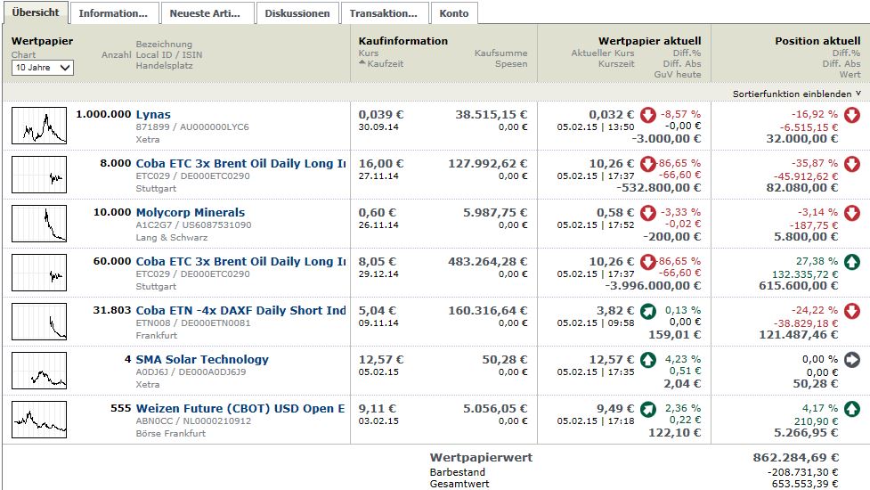The width and height of the screenshot is (870, 490).
Task: Open the Transaktion... tab
Action: pyautogui.click(x=384, y=13)
